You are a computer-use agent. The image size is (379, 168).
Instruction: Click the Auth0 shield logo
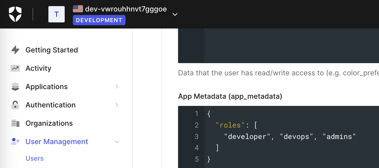[15, 14]
